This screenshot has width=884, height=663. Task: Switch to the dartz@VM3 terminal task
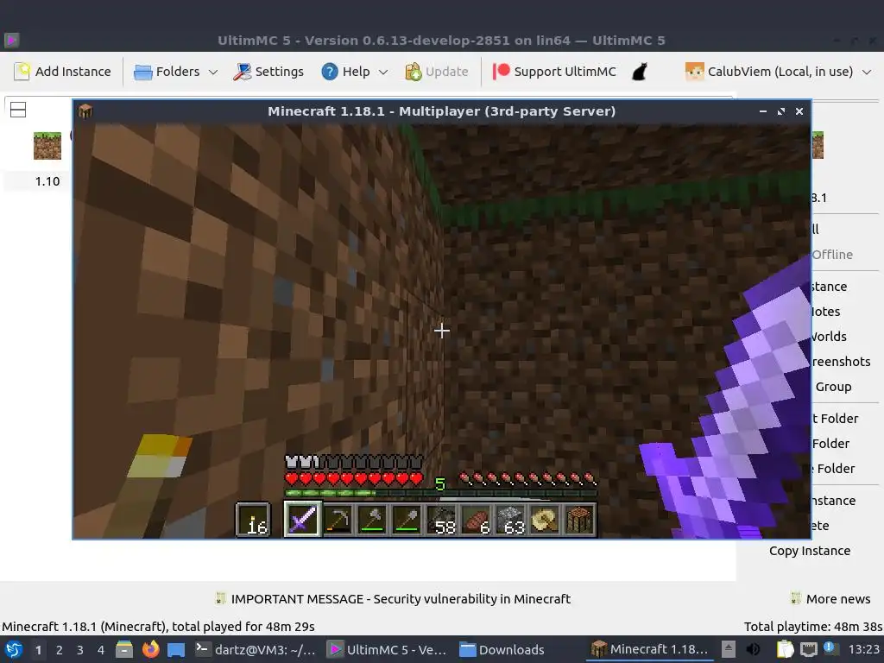point(256,650)
